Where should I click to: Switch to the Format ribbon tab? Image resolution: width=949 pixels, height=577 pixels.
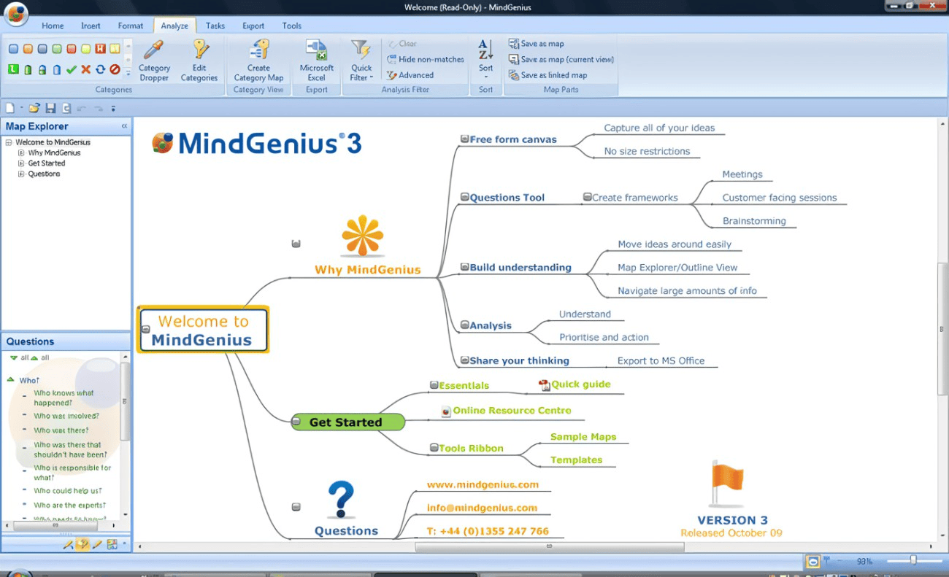tap(131, 26)
